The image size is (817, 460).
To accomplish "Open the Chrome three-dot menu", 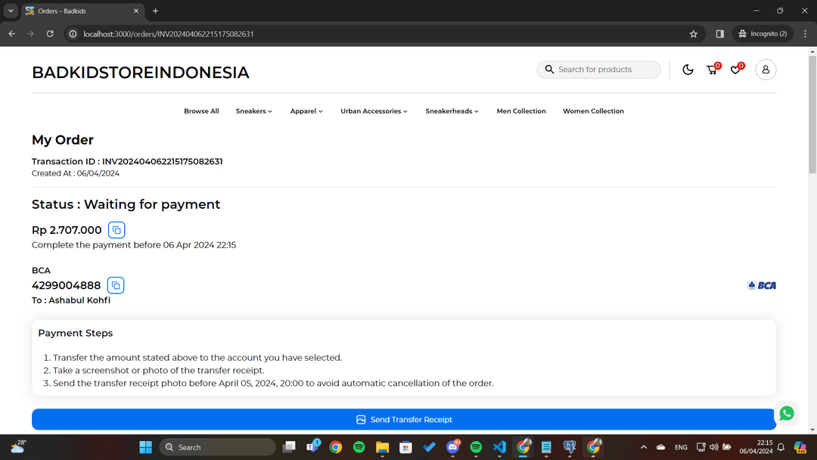I will pyautogui.click(x=805, y=34).
